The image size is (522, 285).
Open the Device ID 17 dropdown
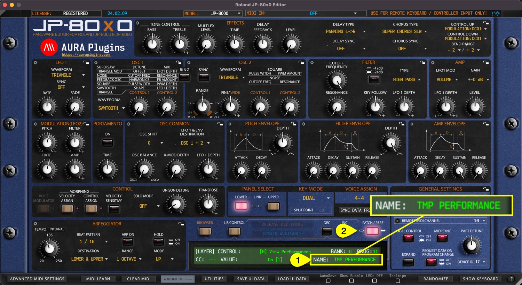[x=471, y=262]
